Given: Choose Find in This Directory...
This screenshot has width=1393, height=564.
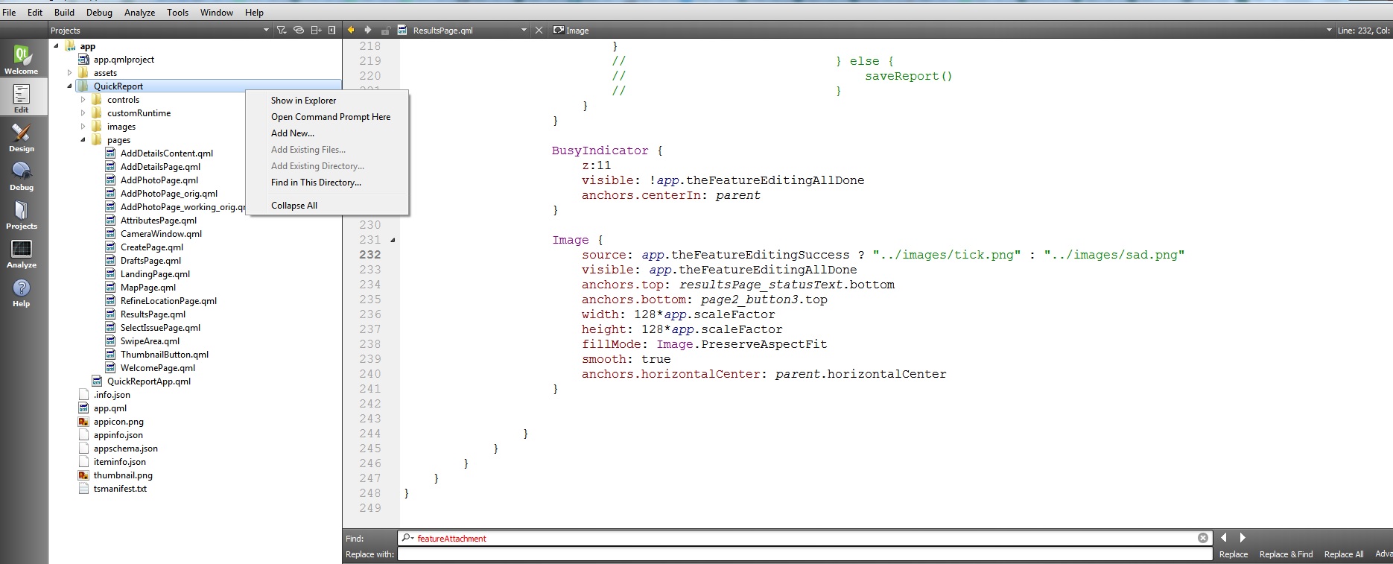Looking at the screenshot, I should pos(327,183).
